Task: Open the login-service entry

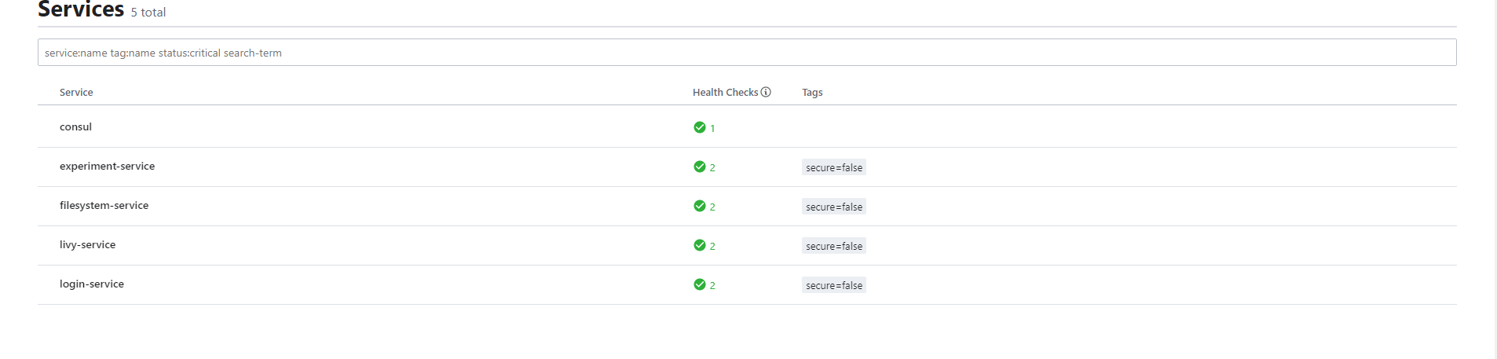Action: click(x=91, y=284)
